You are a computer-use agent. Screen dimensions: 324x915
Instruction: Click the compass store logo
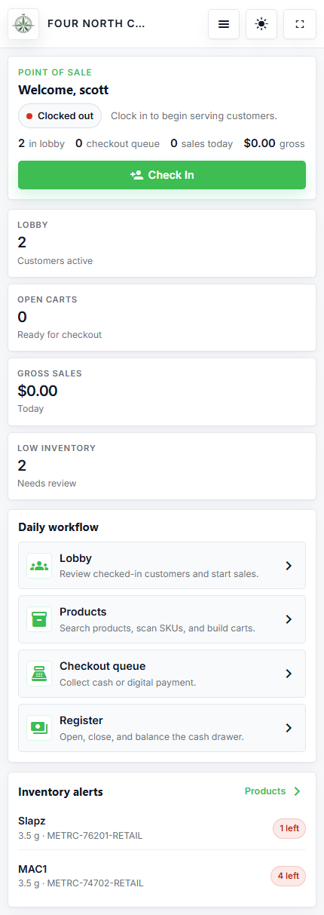pos(23,24)
